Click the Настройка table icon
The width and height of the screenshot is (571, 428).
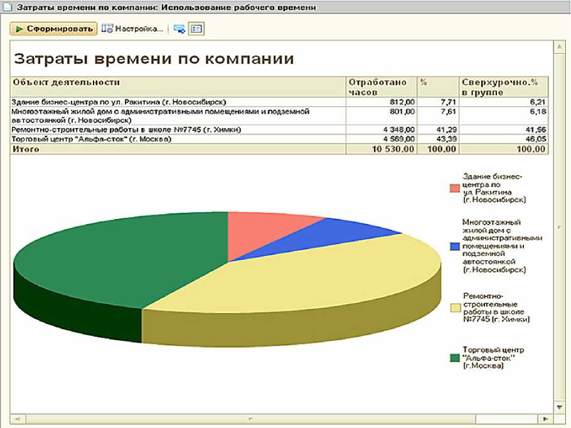(x=107, y=29)
